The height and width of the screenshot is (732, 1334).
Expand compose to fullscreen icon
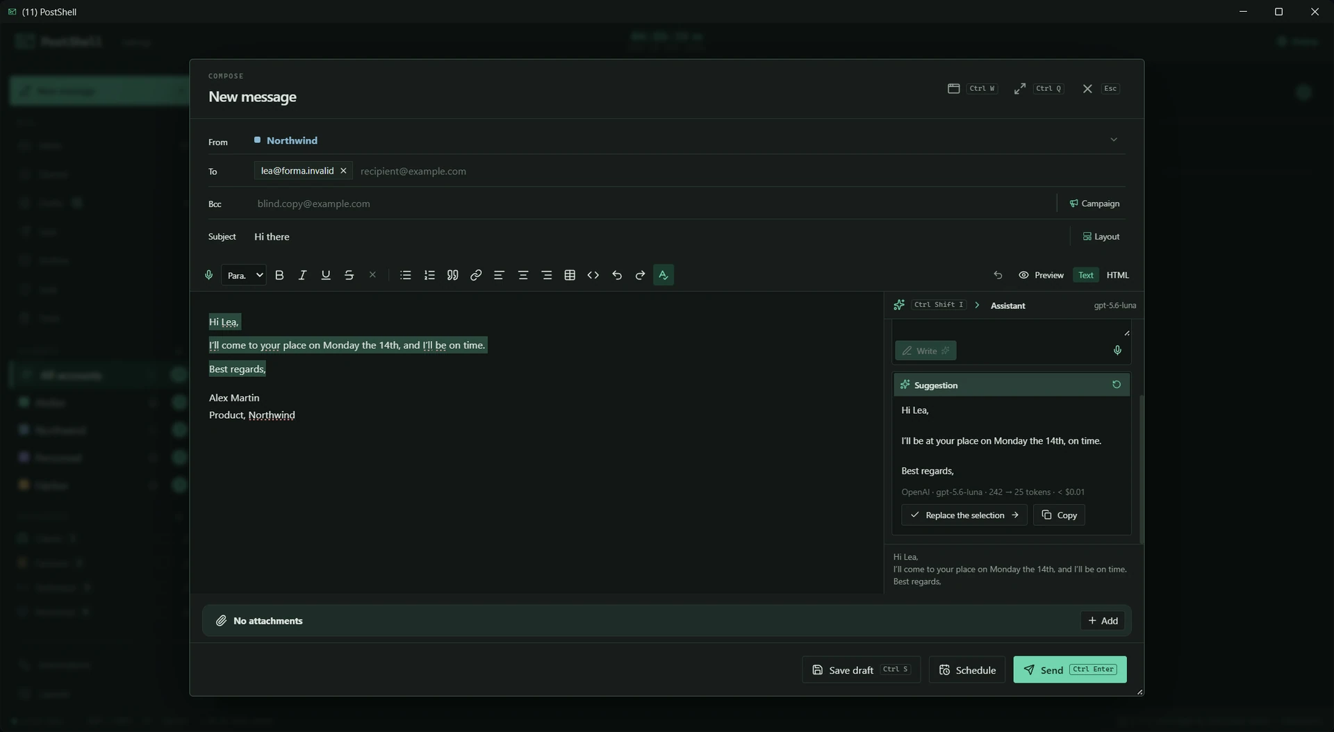click(x=1020, y=88)
